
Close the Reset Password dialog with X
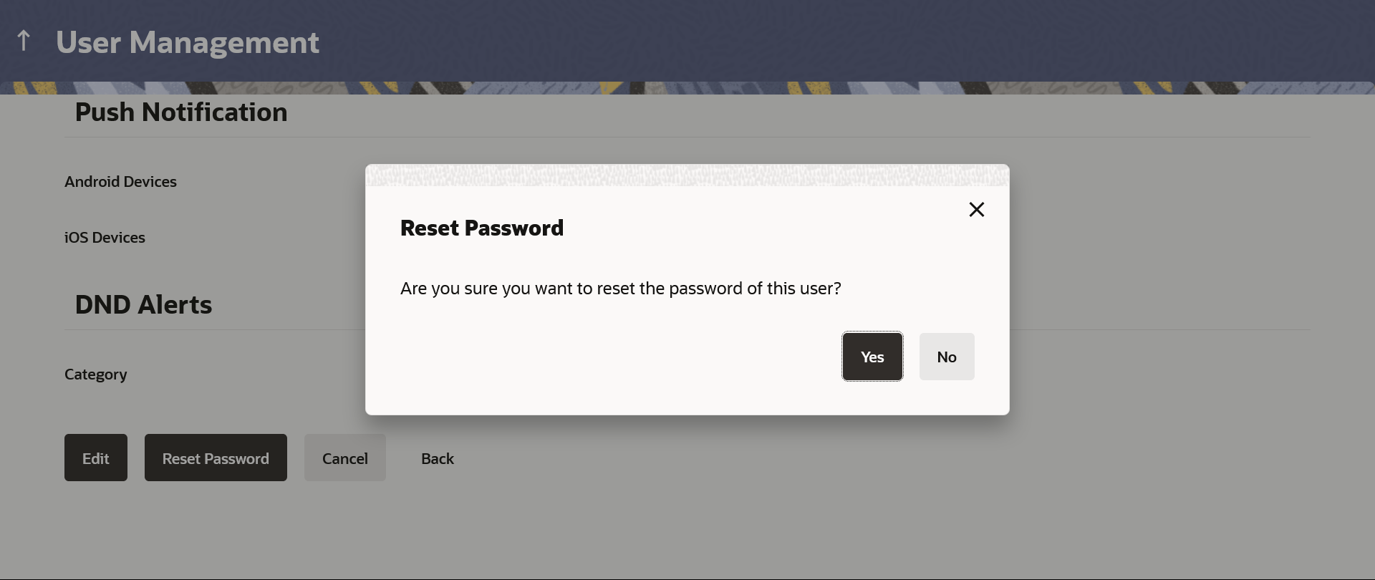point(977,209)
